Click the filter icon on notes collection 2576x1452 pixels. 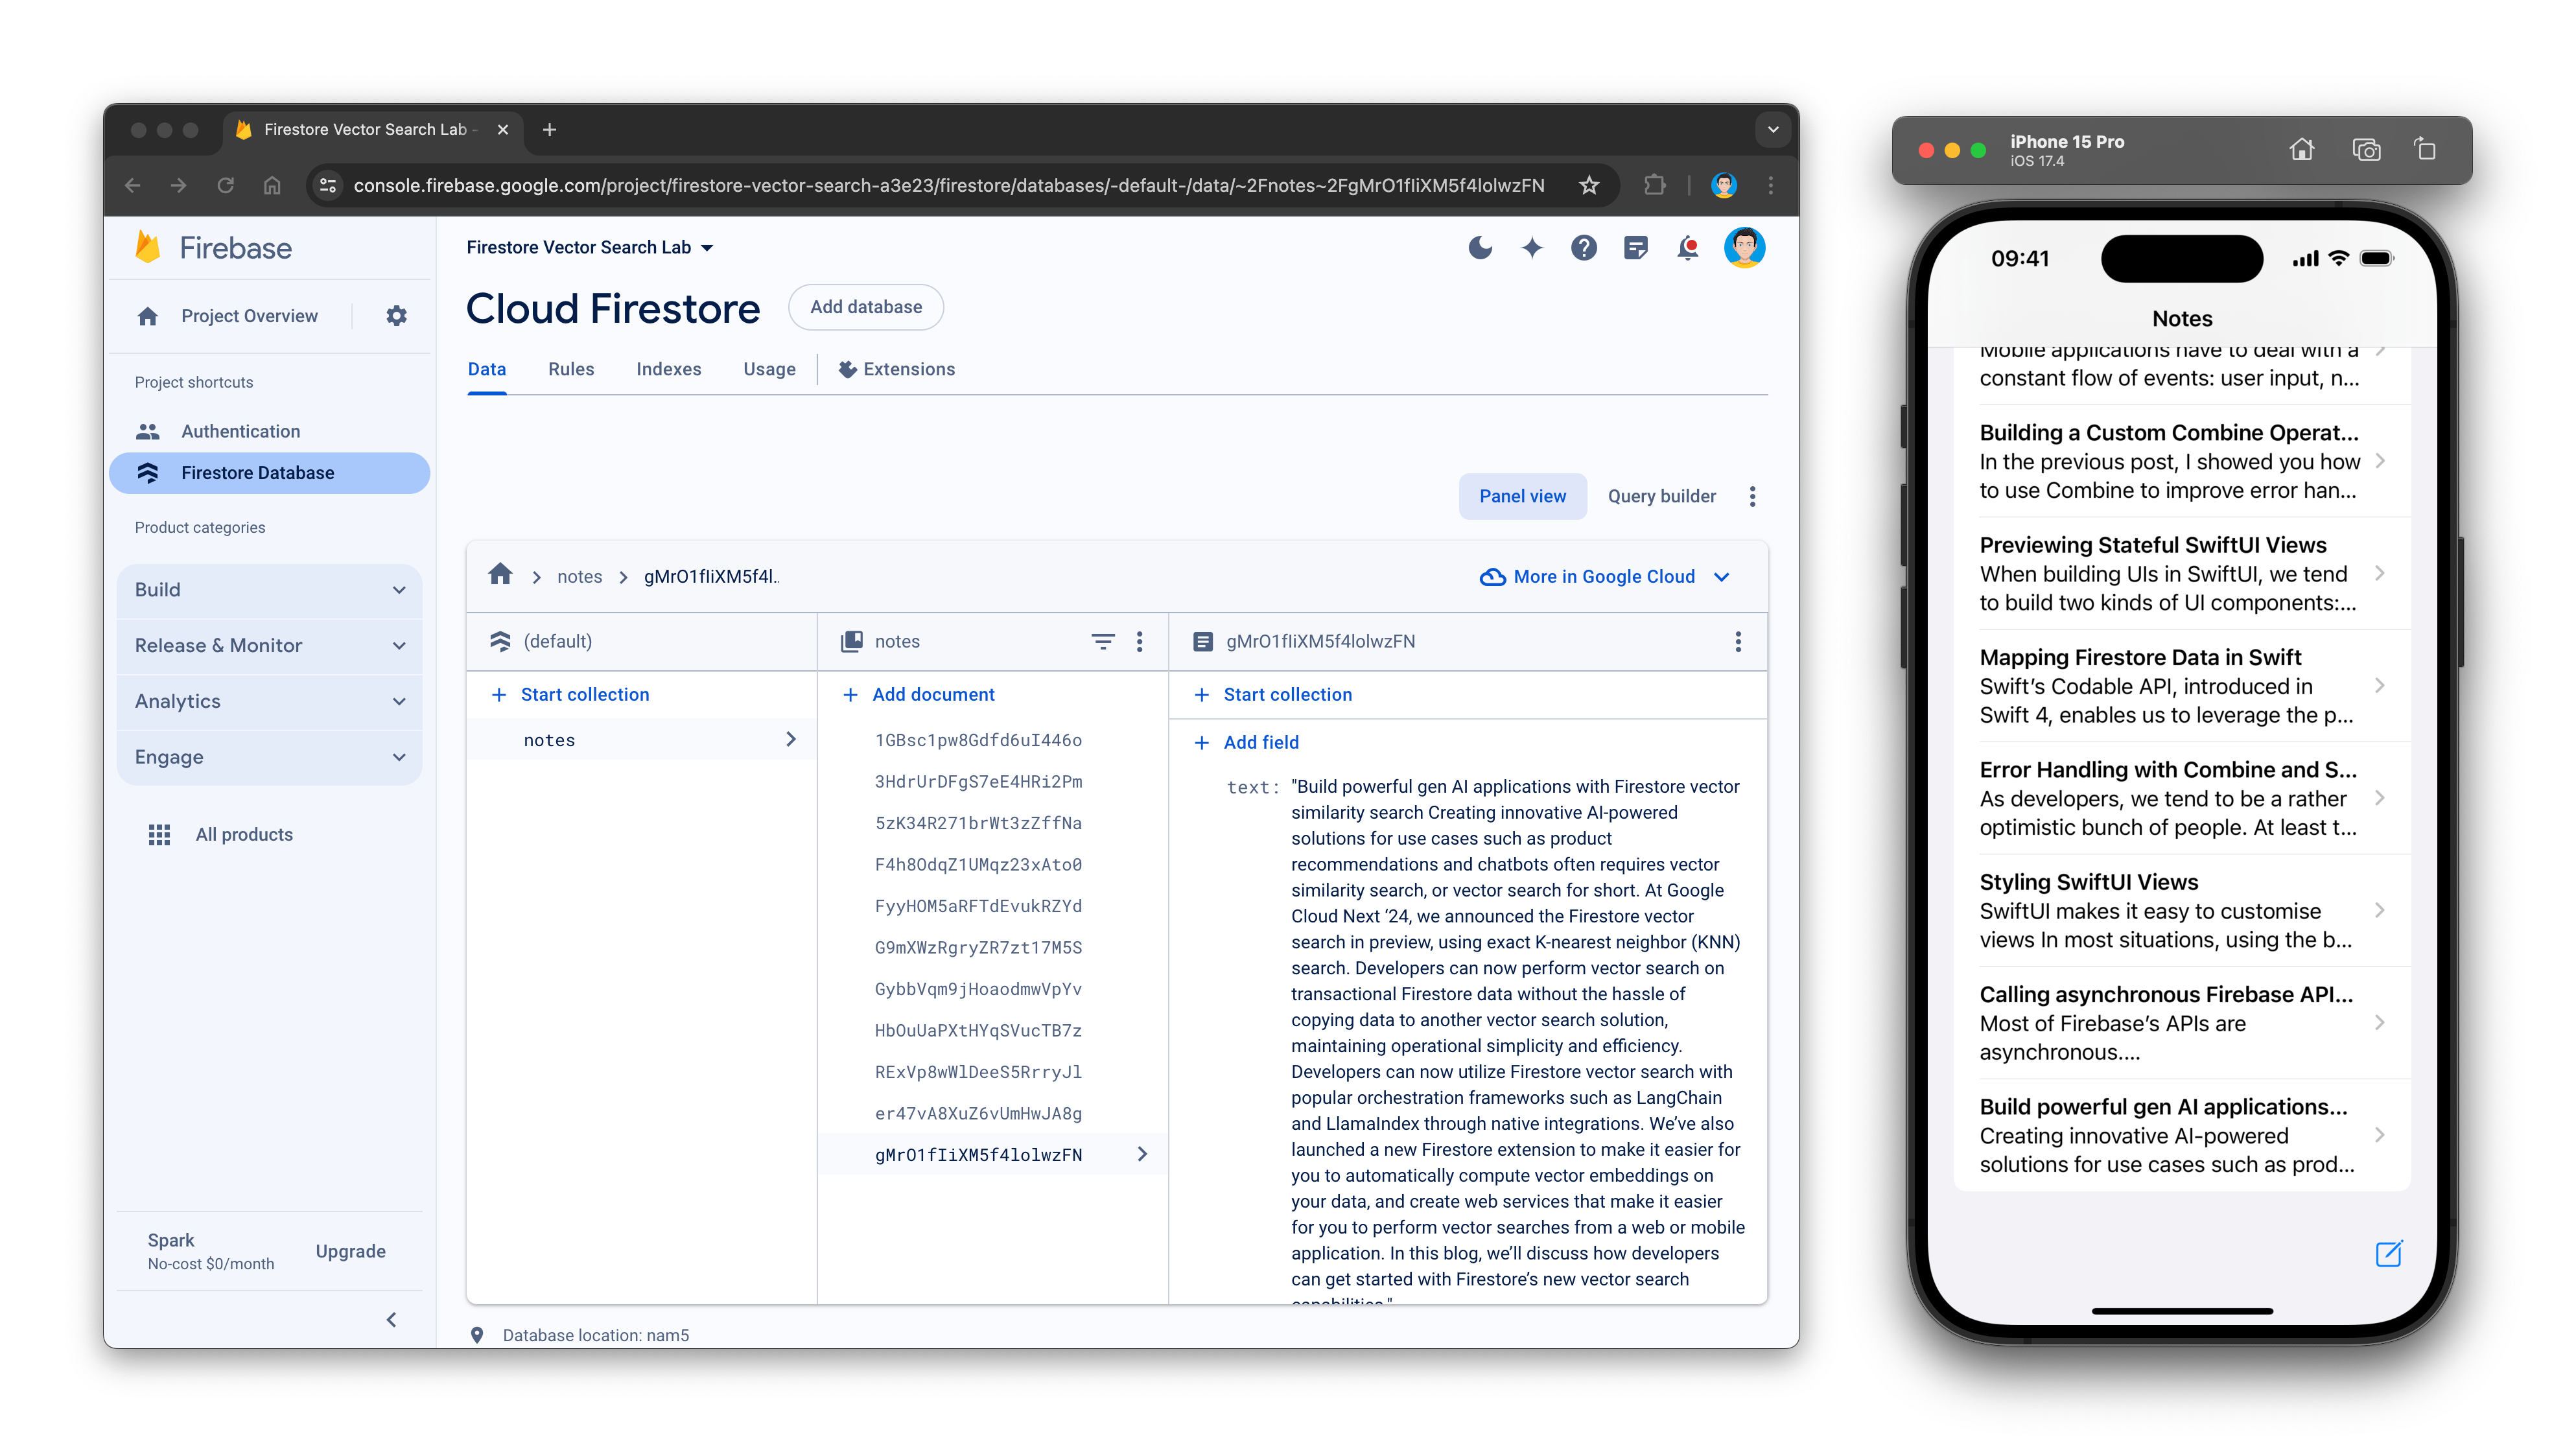(1101, 640)
